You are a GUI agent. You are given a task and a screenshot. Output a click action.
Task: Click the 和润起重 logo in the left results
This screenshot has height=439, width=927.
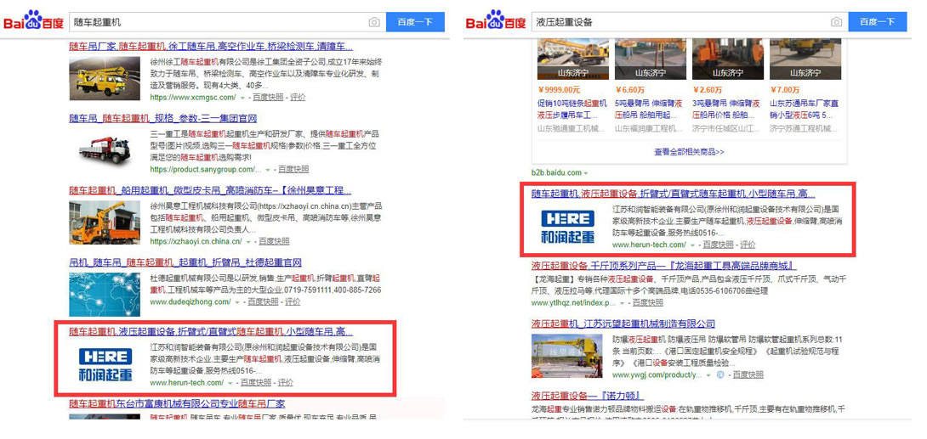pos(104,363)
